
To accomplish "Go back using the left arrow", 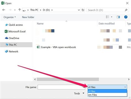I will pyautogui.click(x=4, y=10).
